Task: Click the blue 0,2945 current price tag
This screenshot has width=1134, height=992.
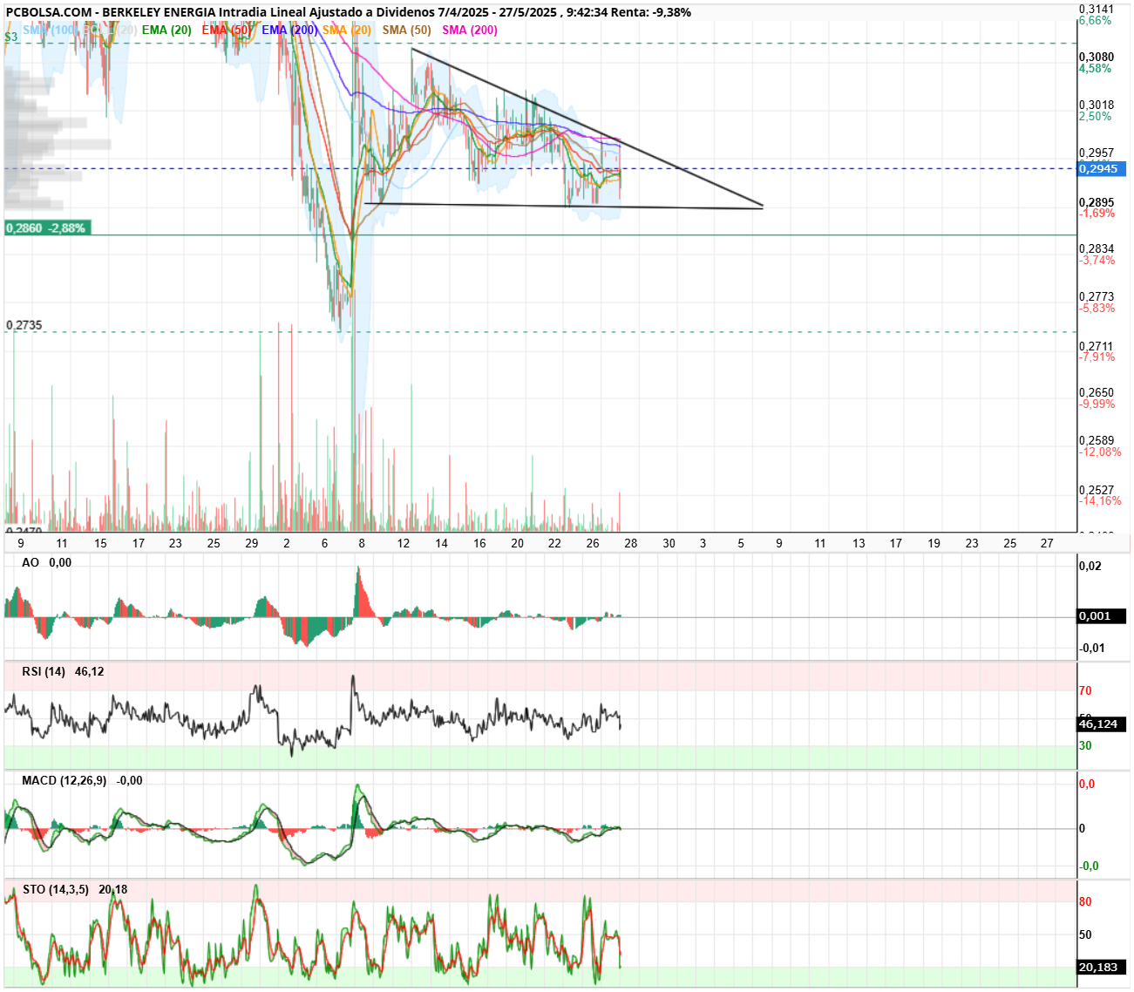Action: click(x=1102, y=169)
